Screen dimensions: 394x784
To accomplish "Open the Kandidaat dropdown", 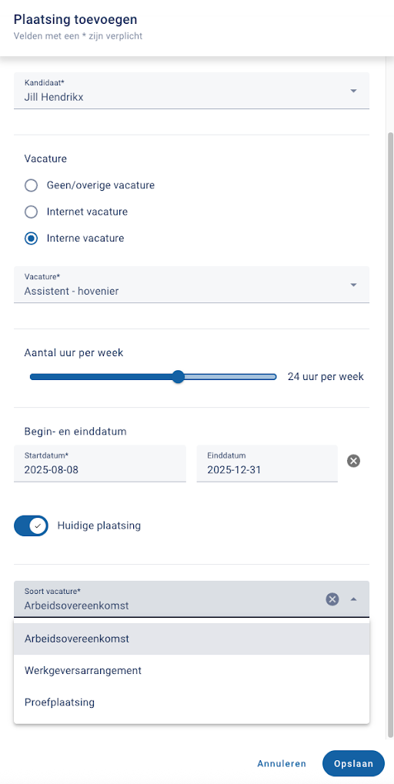I will pyautogui.click(x=192, y=91).
